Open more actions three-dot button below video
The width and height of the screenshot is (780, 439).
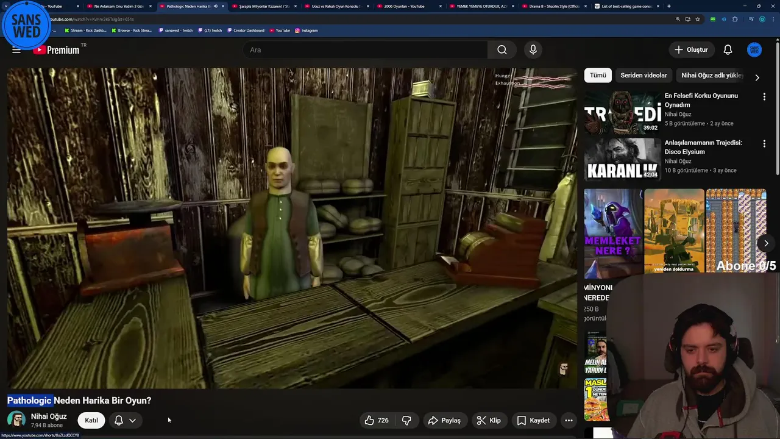(569, 420)
